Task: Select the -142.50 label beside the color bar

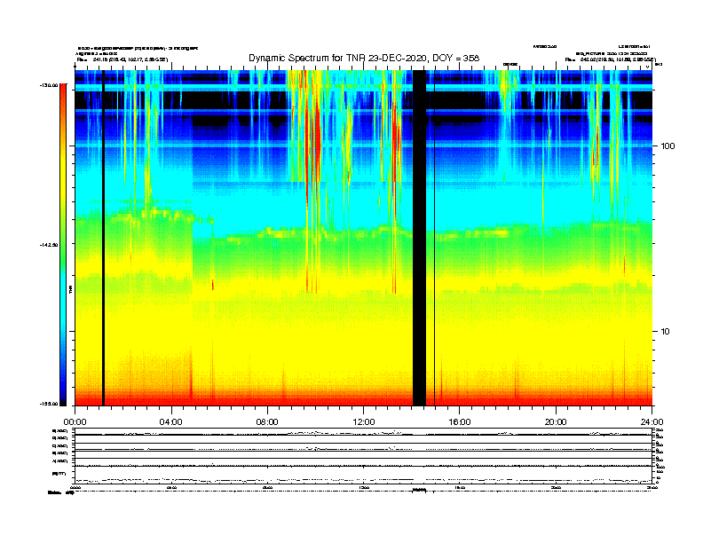Action: pos(49,245)
